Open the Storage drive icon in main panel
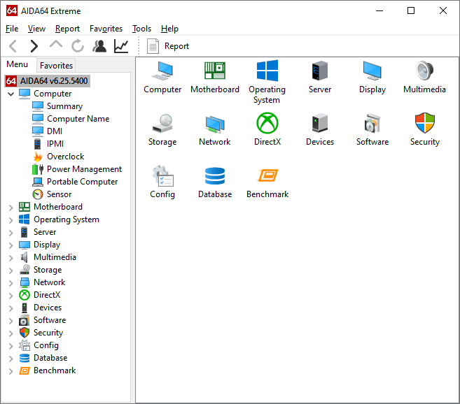The width and height of the screenshot is (460, 404). point(162,124)
